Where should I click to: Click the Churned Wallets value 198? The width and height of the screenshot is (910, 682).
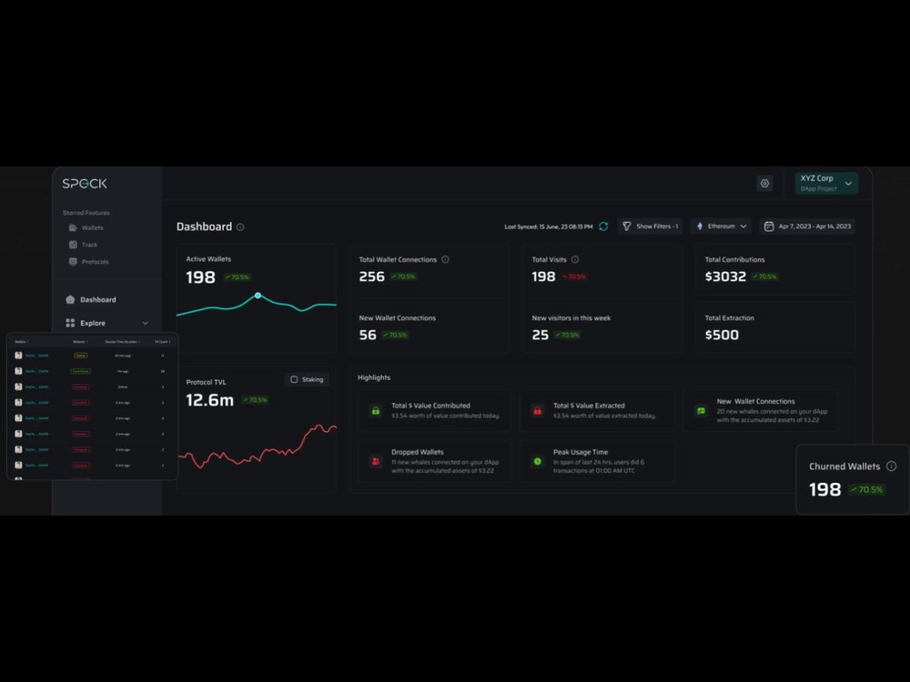(x=825, y=490)
